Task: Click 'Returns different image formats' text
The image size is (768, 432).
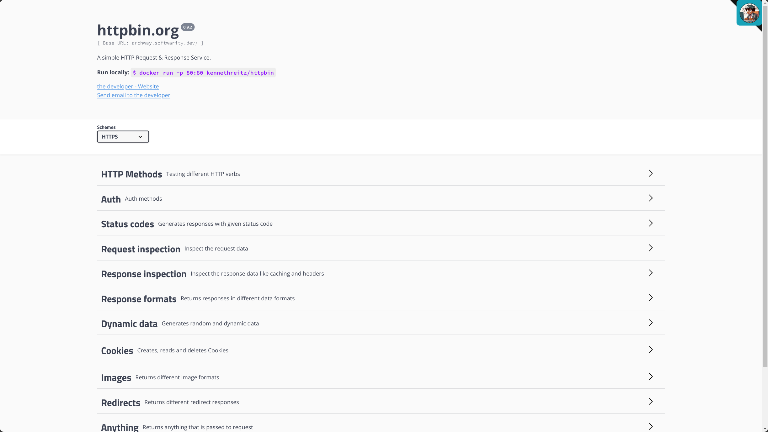Action: pos(177,377)
